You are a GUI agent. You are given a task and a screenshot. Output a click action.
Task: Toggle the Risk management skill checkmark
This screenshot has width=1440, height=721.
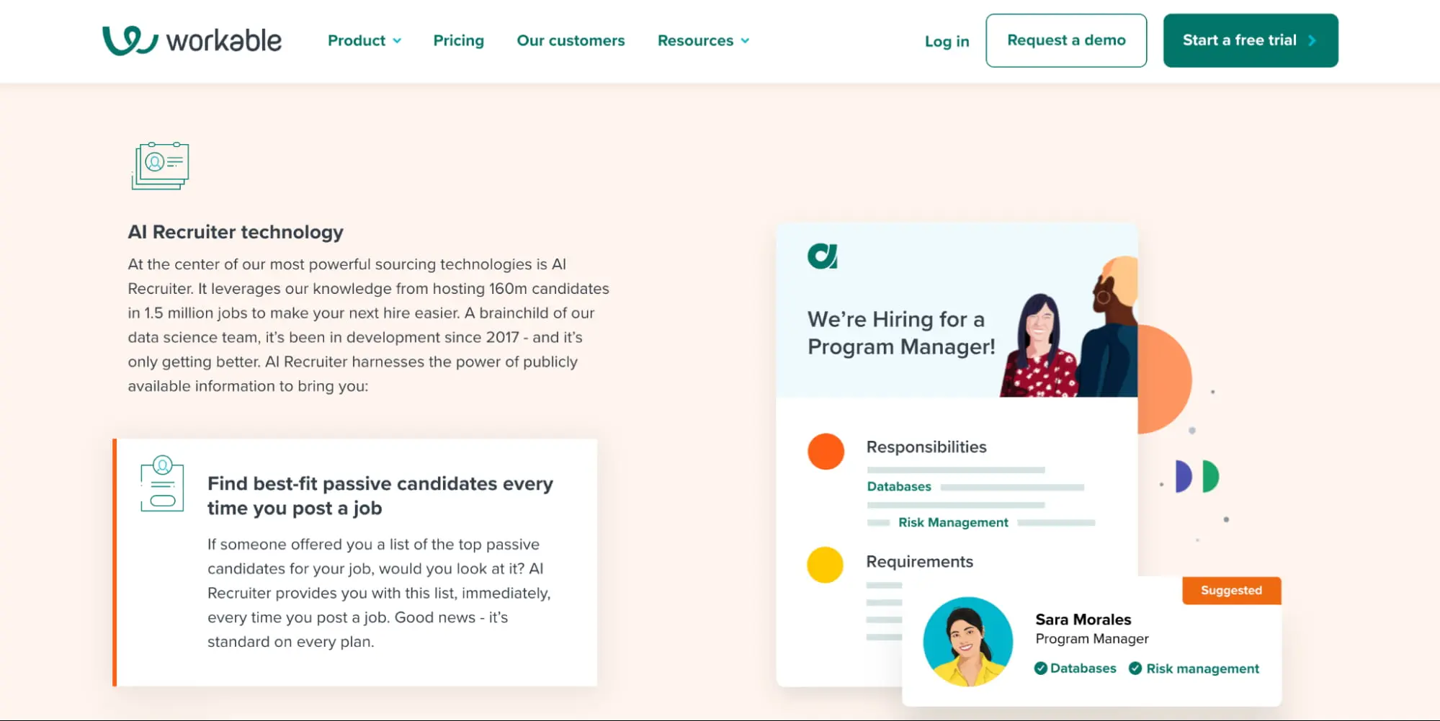click(1135, 668)
